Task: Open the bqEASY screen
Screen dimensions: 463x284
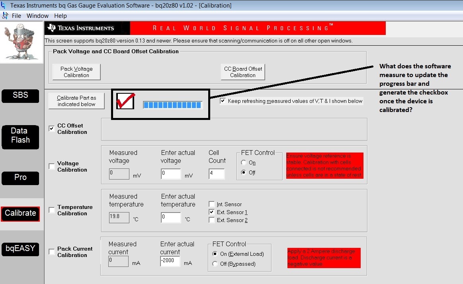Action: point(20,249)
